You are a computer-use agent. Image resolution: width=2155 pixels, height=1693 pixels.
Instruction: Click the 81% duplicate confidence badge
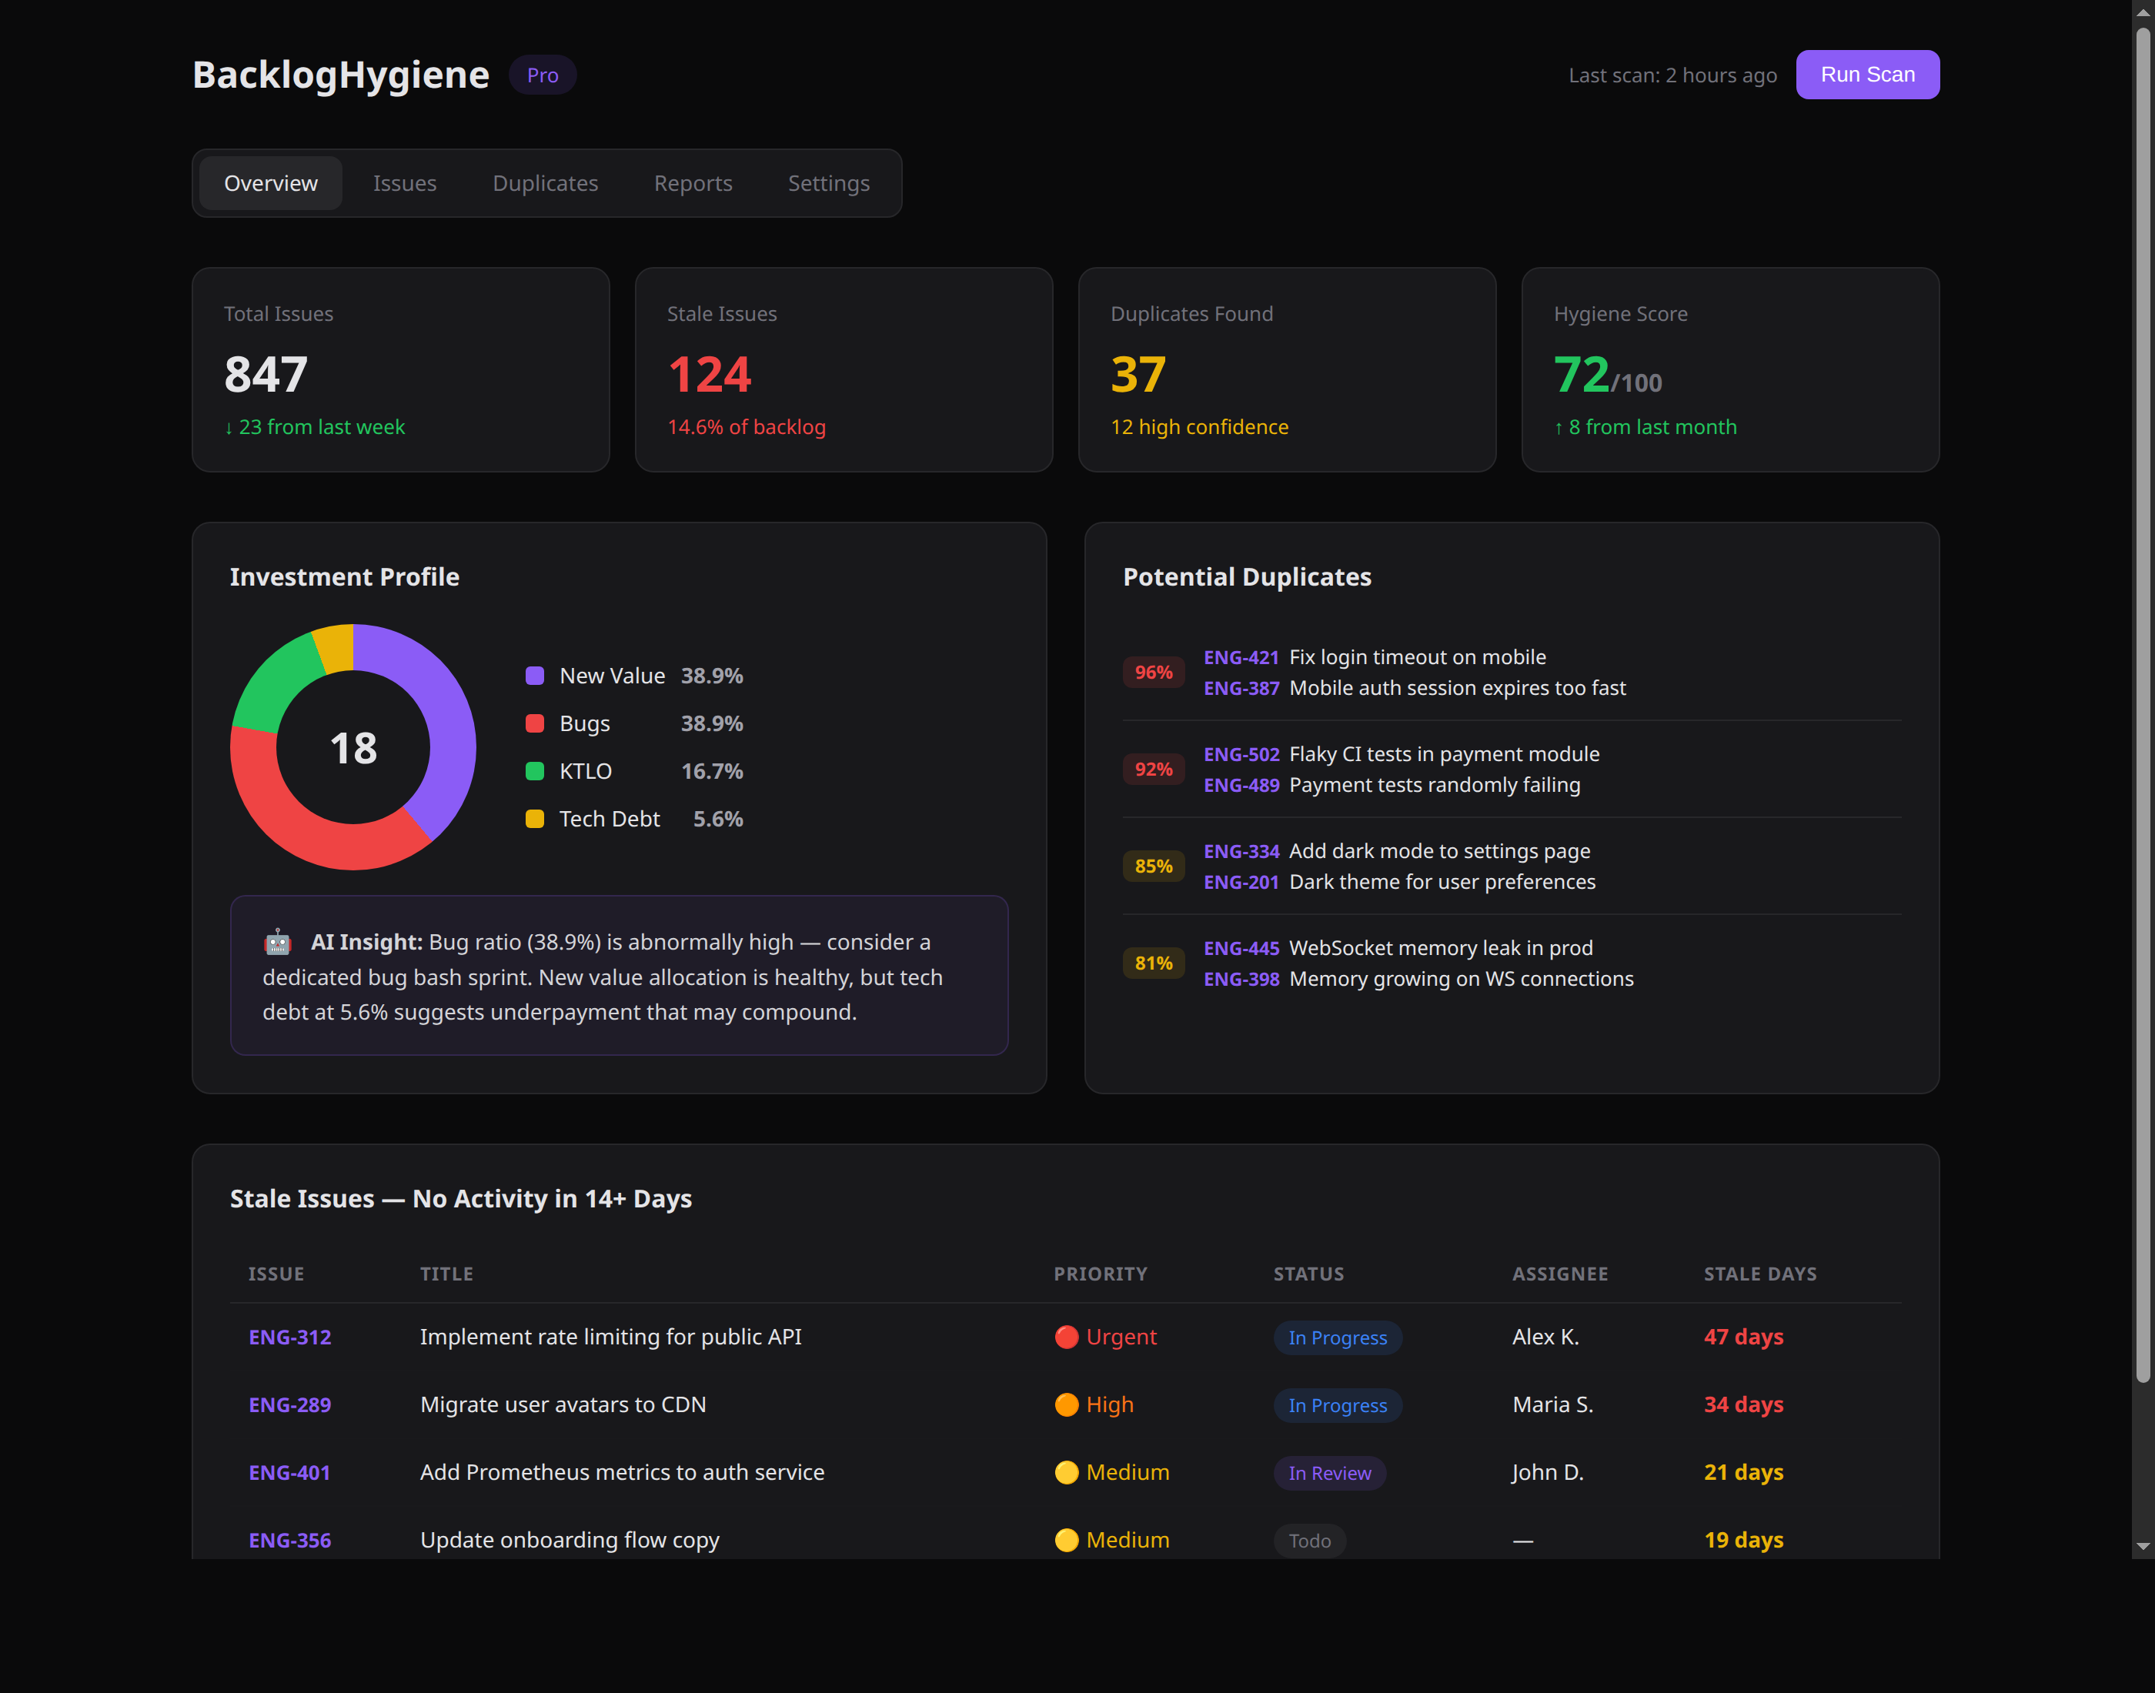point(1153,963)
